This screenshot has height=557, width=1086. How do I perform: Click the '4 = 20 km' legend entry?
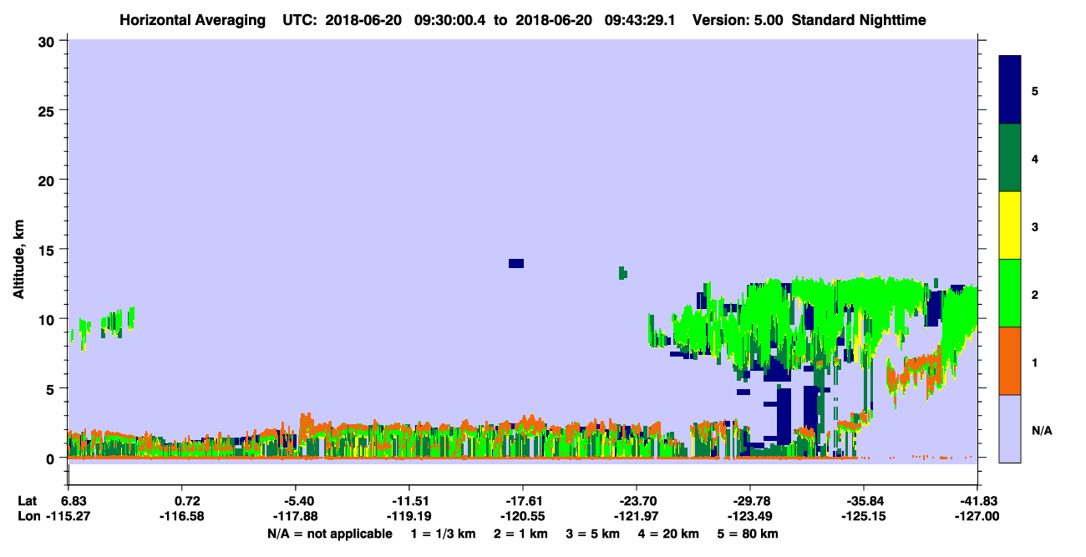pyautogui.click(x=670, y=534)
